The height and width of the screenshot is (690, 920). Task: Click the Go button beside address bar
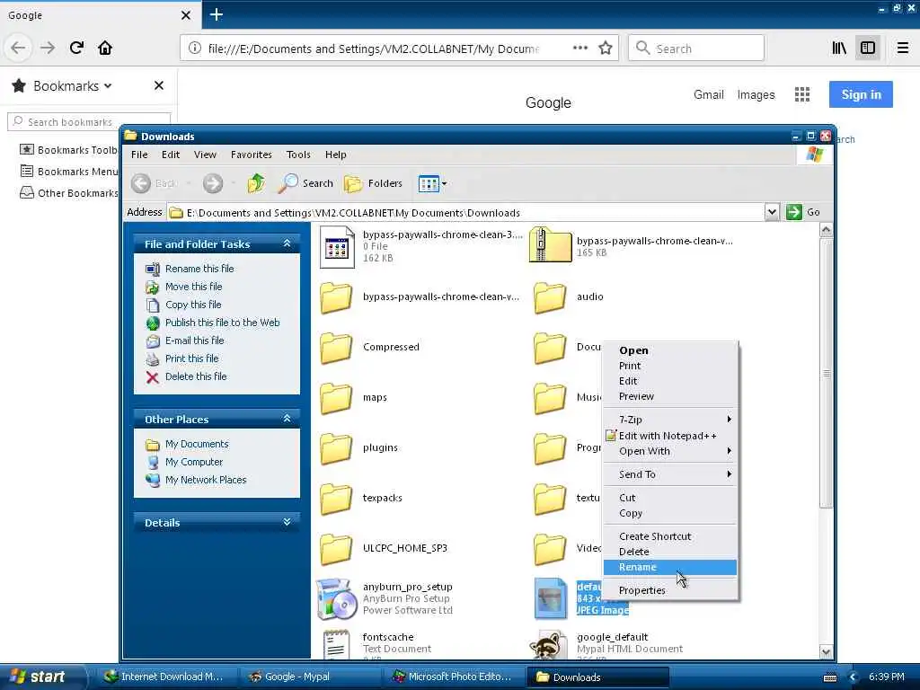802,212
